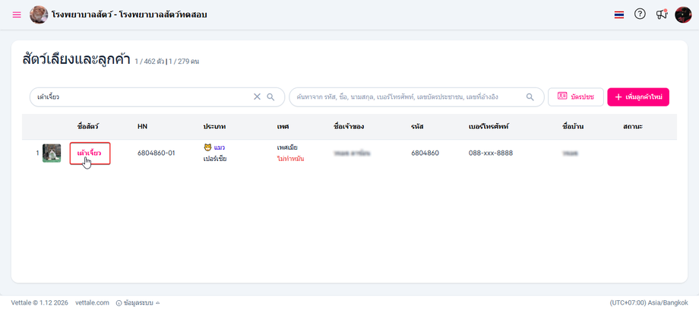
Task: Click ไม่ทำหมัน status text
Action: click(x=291, y=159)
